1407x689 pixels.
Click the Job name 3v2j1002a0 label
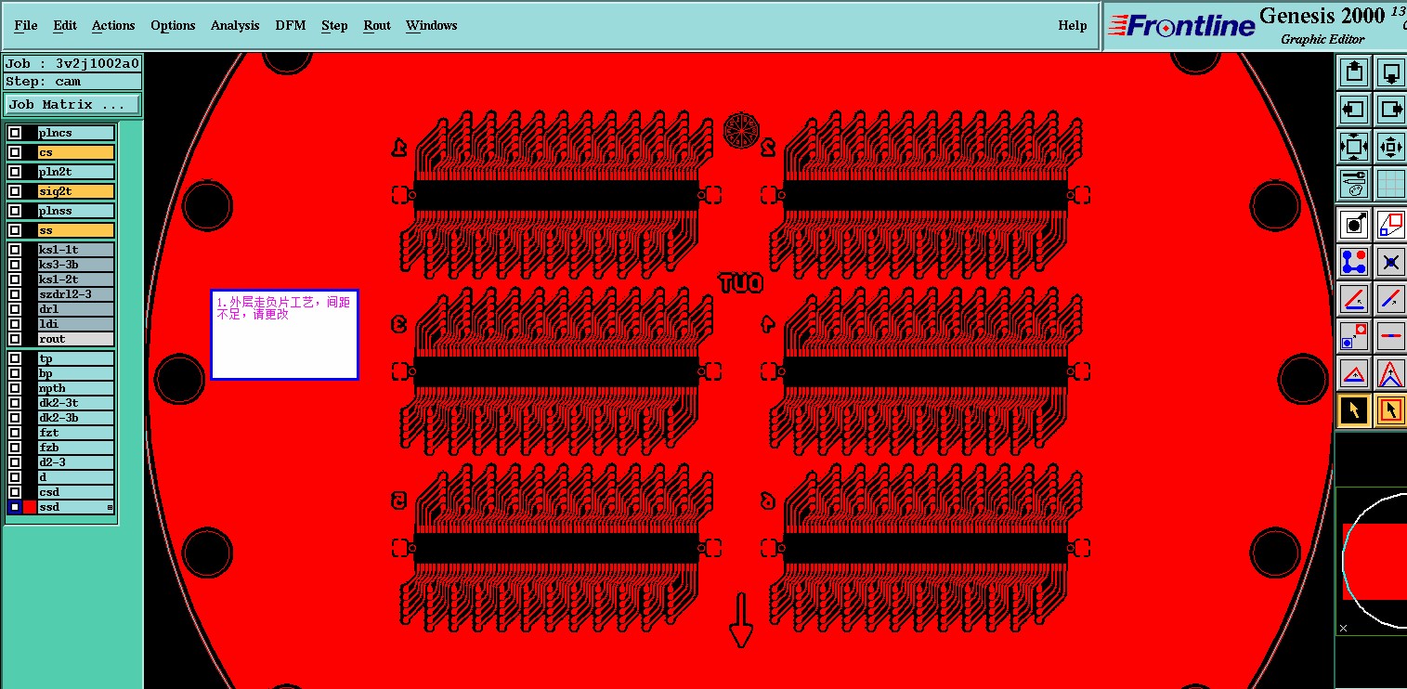point(72,63)
